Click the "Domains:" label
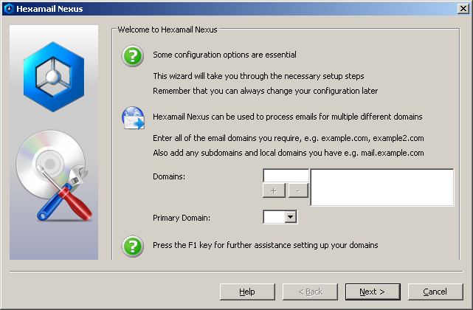Screen dimensions: 473x310 [x=168, y=177]
